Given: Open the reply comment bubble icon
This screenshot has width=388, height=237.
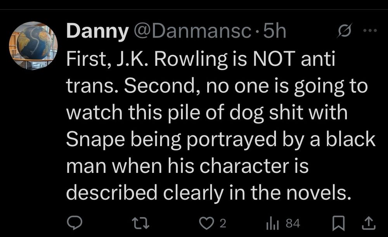Looking at the screenshot, I should (x=75, y=223).
